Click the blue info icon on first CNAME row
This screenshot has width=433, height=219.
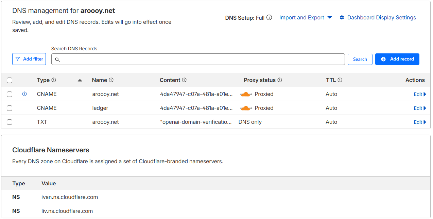coord(24,94)
